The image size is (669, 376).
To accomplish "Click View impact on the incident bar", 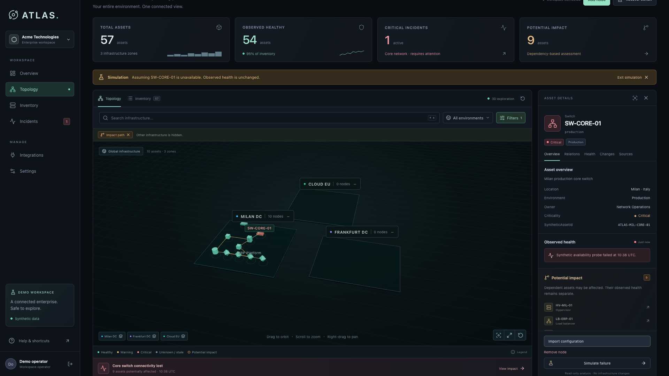I will tap(512, 369).
